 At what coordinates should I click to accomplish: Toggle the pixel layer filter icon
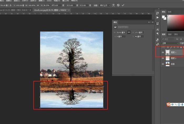[177, 39]
